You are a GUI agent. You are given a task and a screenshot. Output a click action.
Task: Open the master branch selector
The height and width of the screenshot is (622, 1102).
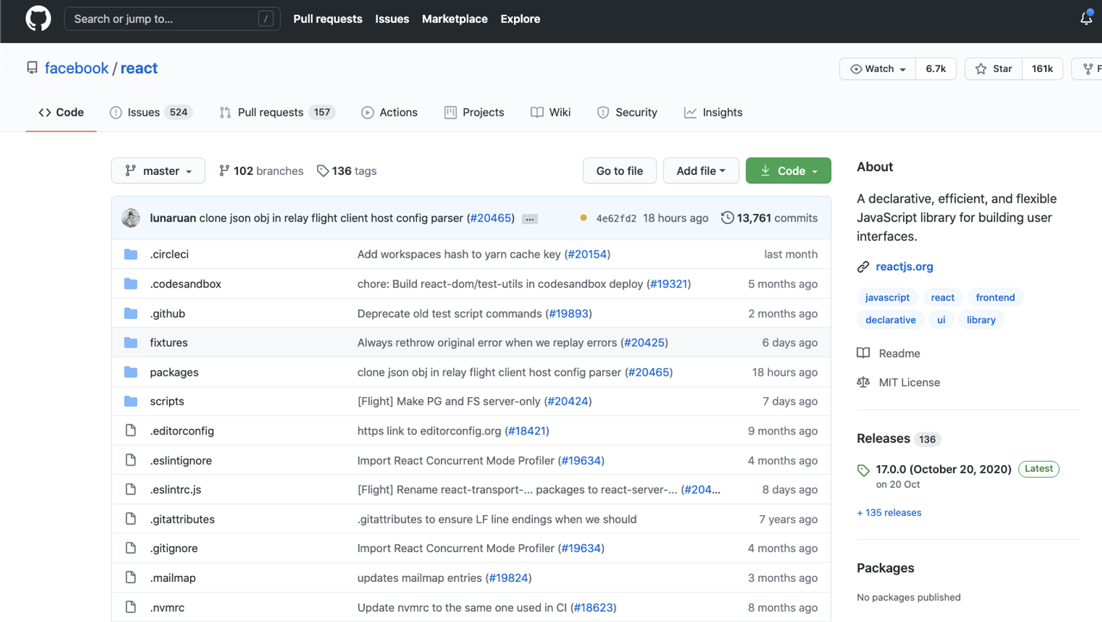pyautogui.click(x=158, y=171)
